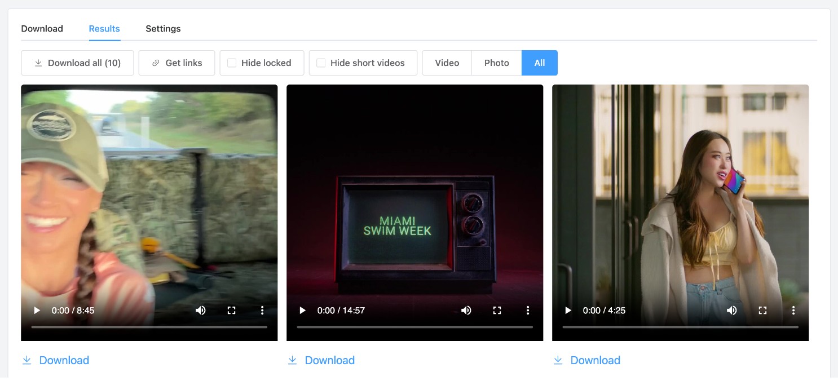Go to the Settings tab

[163, 29]
